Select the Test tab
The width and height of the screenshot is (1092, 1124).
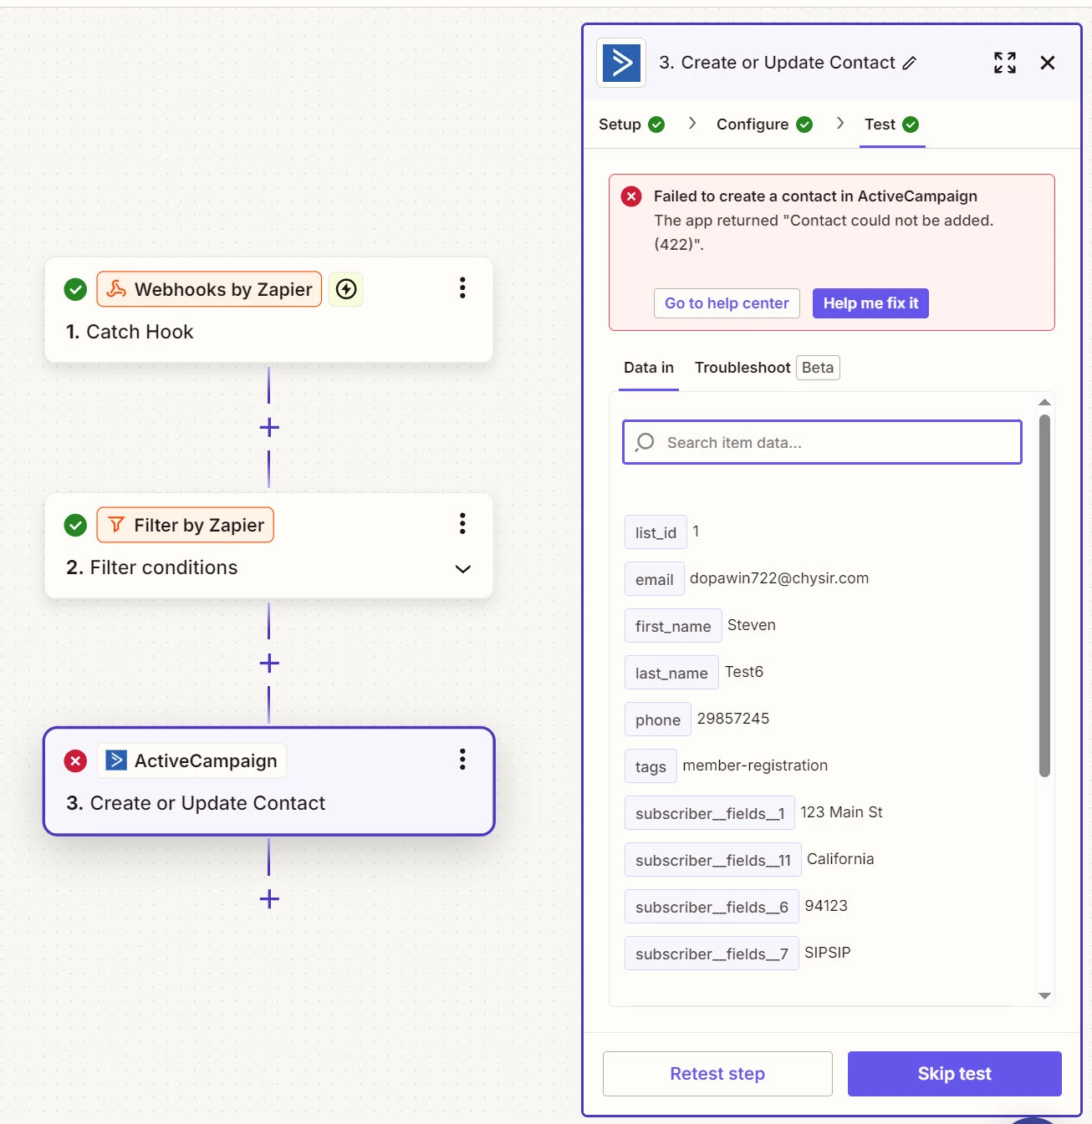pyautogui.click(x=891, y=125)
